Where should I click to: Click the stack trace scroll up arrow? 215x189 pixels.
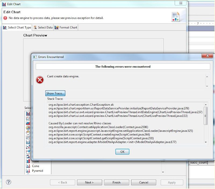[x=206, y=105]
